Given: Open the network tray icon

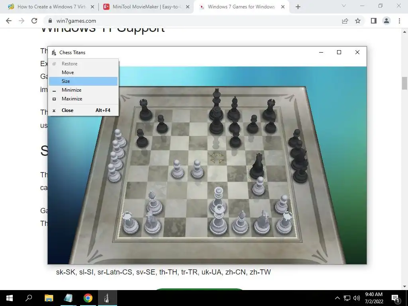Looking at the screenshot, I should click(347, 298).
